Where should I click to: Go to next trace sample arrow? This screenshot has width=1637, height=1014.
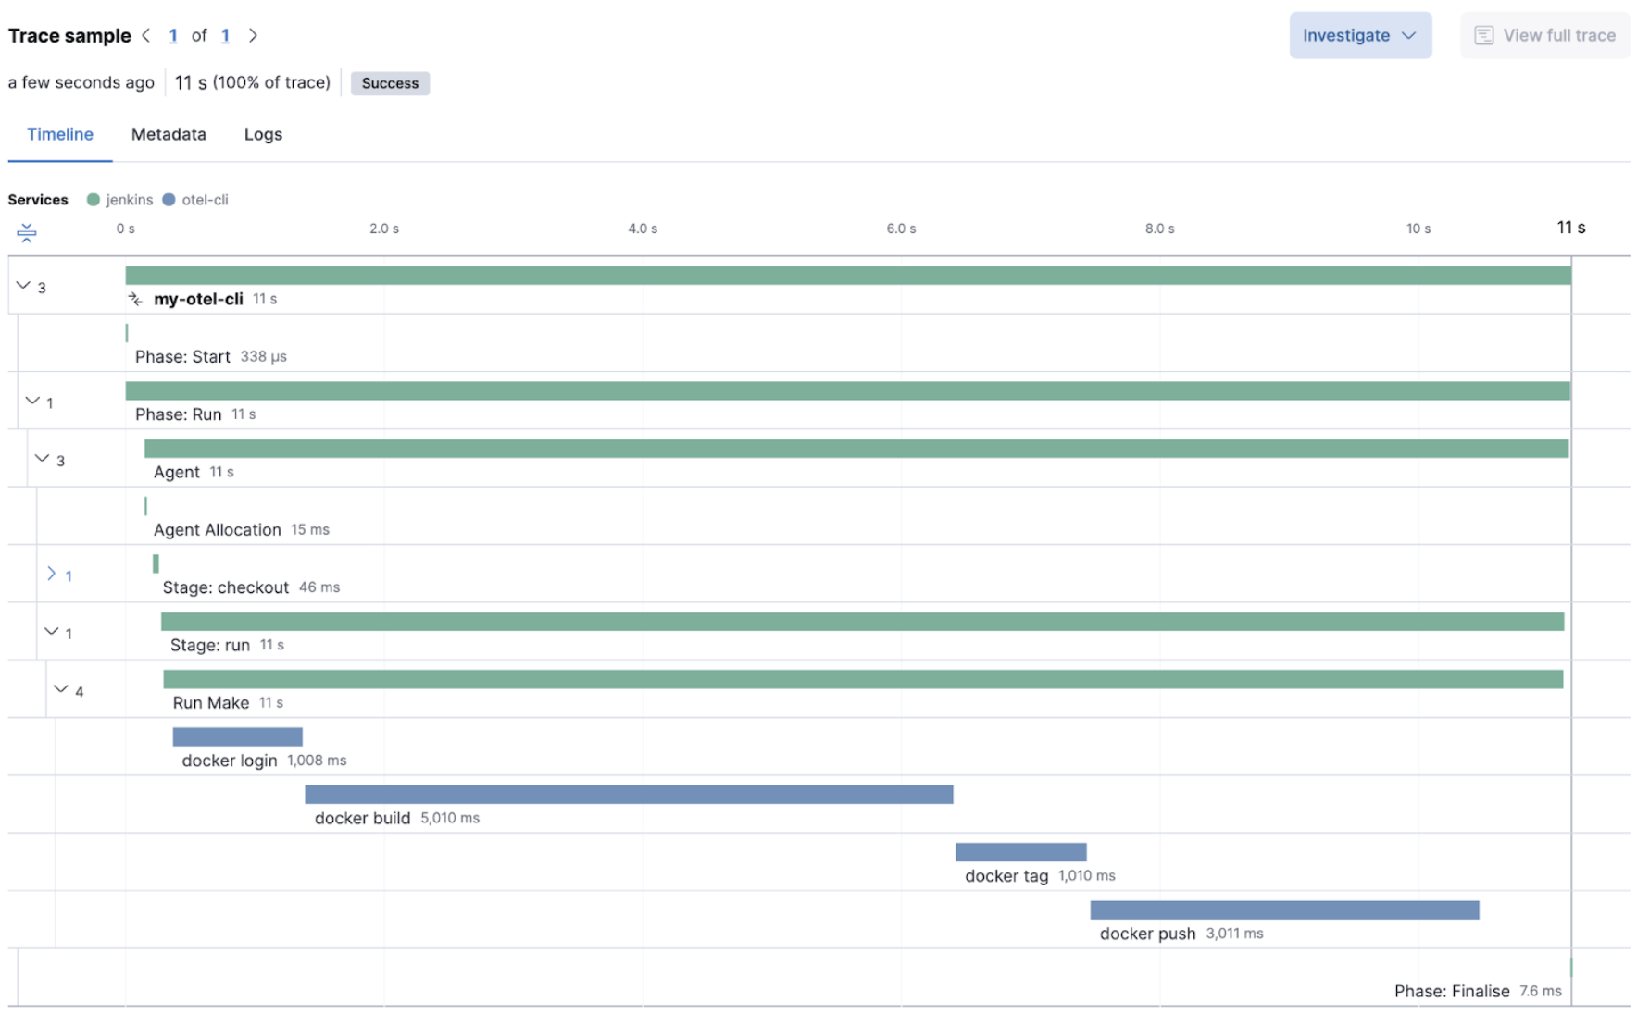point(253,35)
